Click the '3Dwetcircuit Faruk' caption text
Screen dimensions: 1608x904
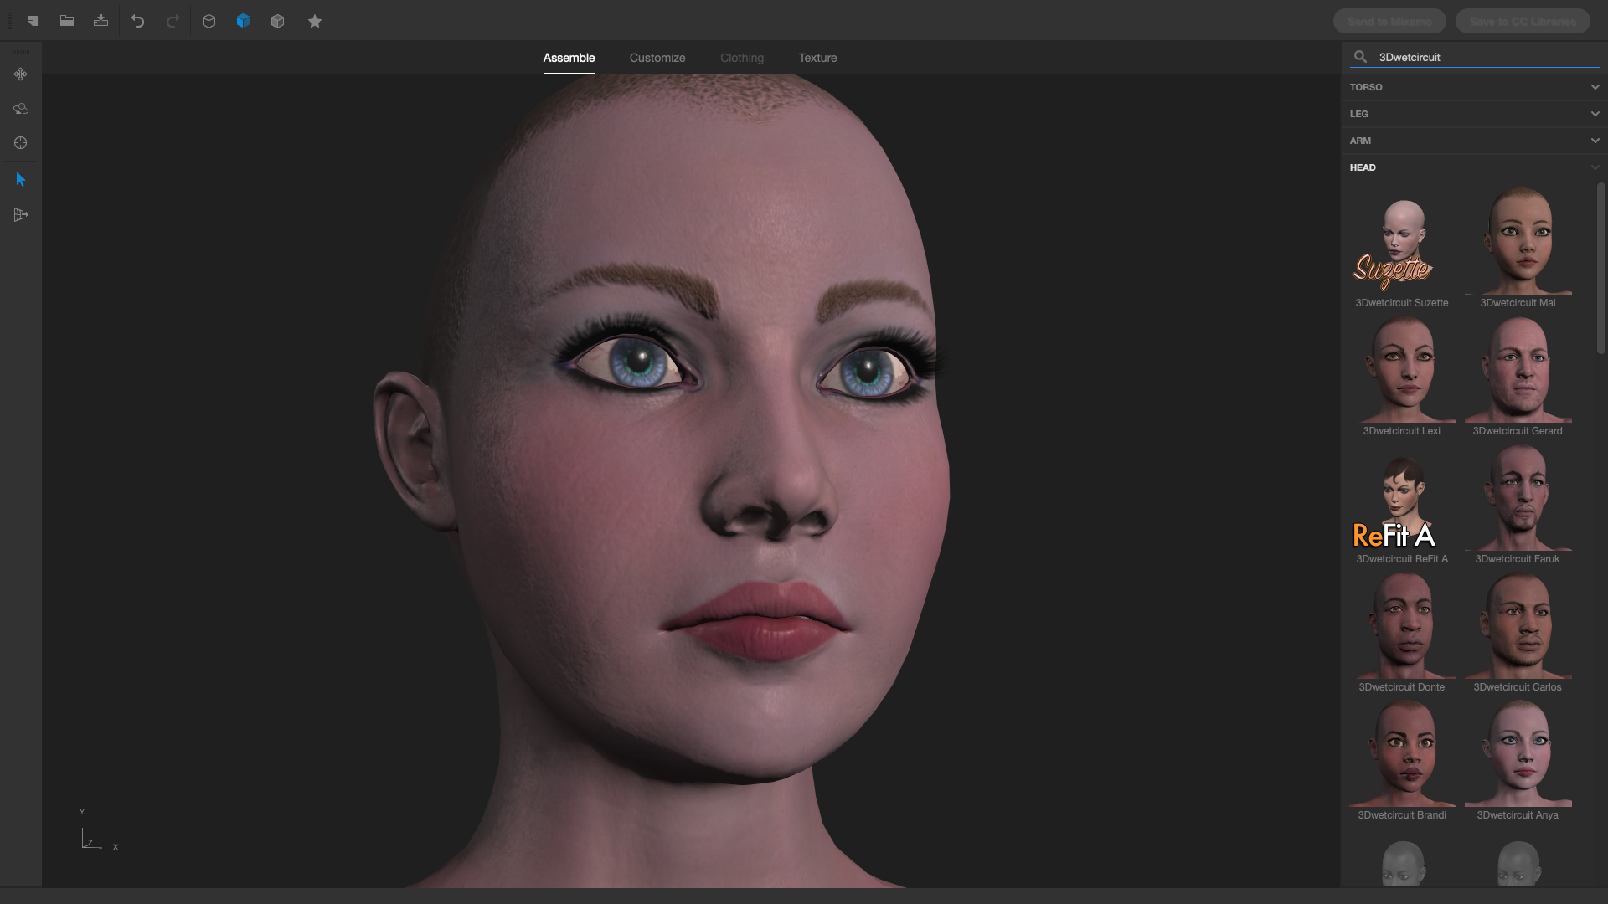[1518, 559]
